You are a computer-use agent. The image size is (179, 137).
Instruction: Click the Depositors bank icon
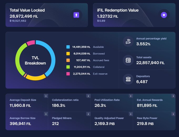pyautogui.click(x=128, y=79)
